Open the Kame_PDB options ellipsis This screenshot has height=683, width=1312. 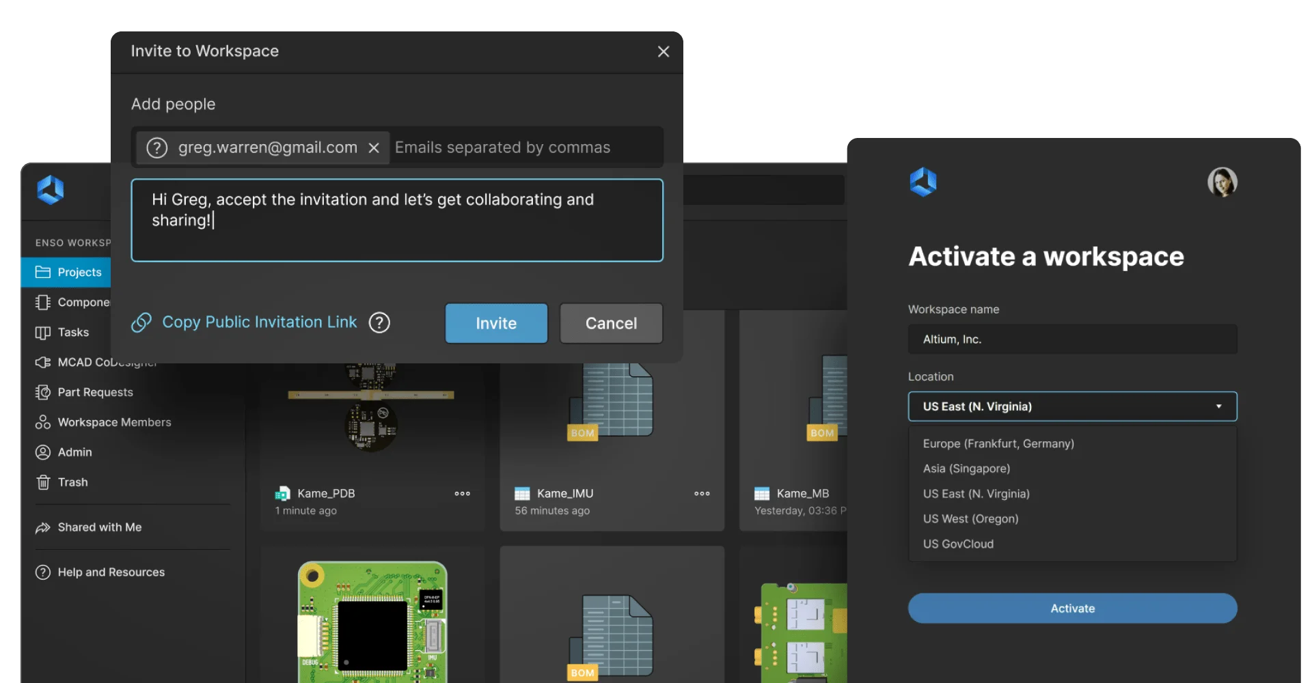coord(463,493)
